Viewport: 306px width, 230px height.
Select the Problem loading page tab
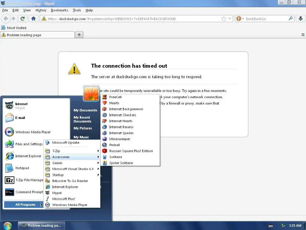click(37, 35)
